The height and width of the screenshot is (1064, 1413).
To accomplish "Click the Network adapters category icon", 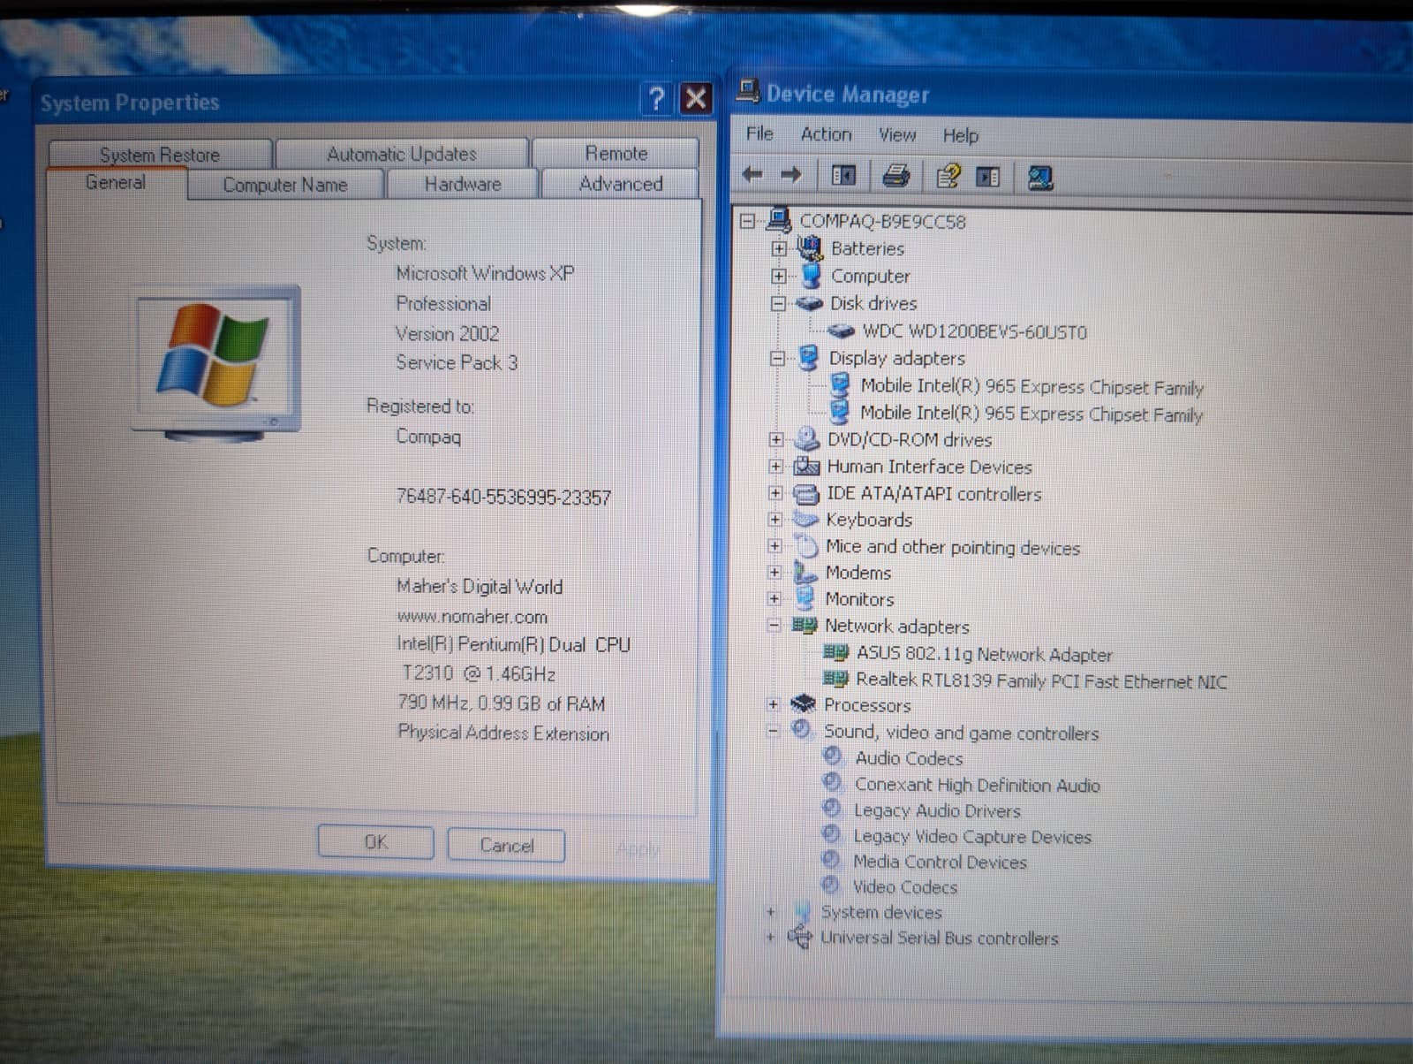I will coord(804,625).
